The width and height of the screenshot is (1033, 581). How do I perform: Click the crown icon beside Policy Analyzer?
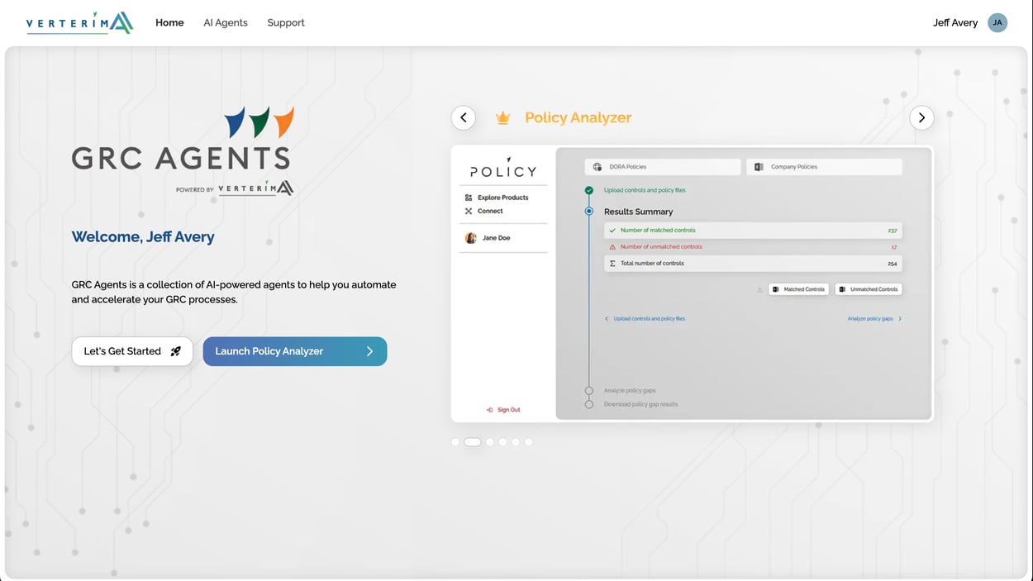click(503, 117)
